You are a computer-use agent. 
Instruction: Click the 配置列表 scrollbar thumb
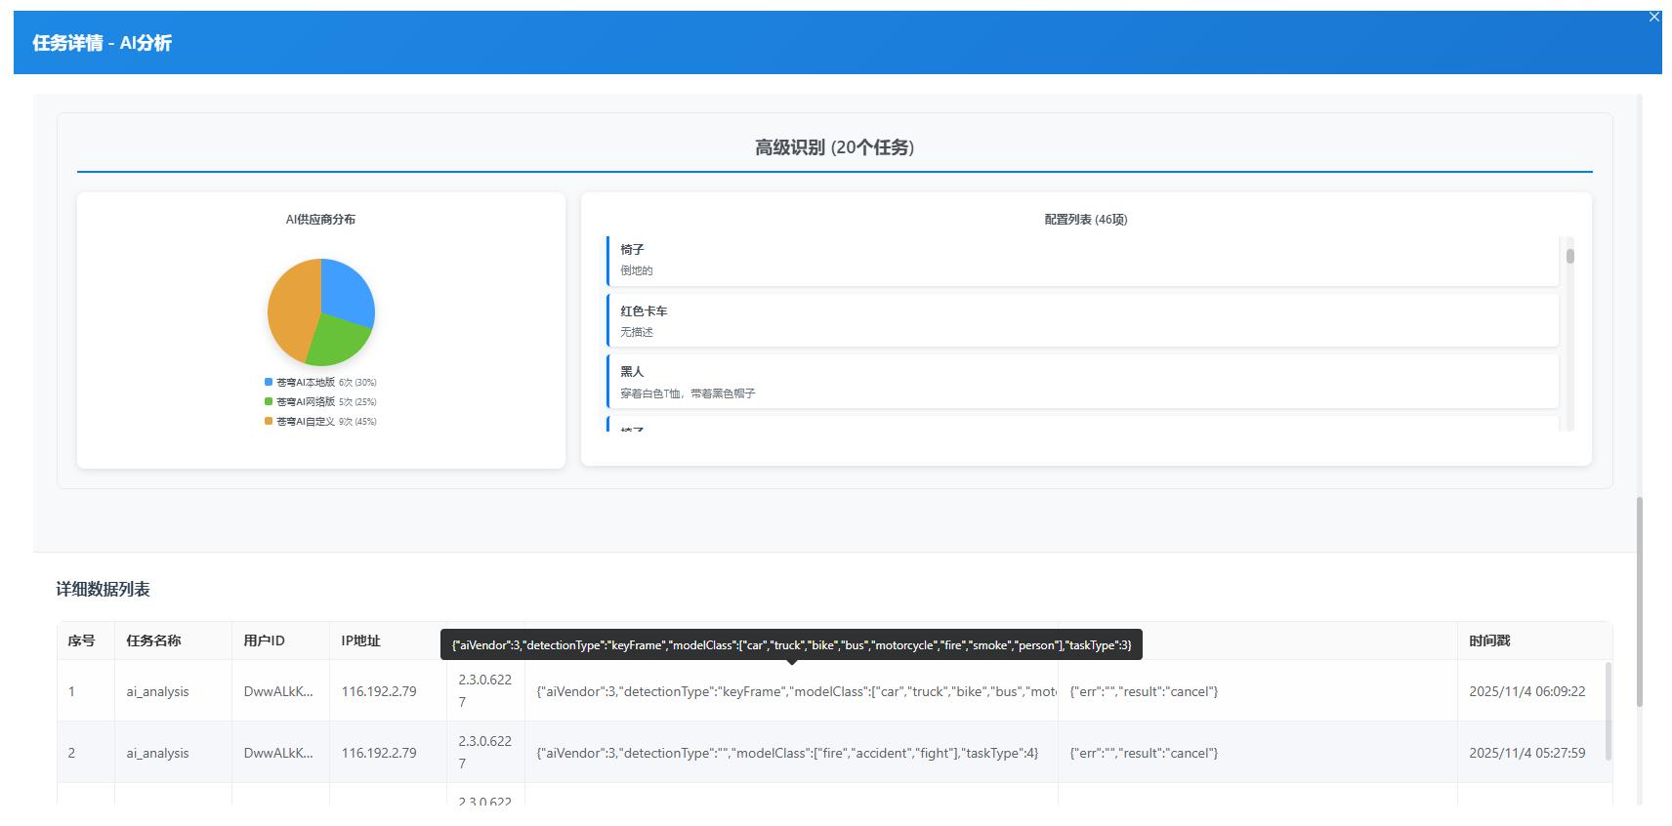[1570, 257]
